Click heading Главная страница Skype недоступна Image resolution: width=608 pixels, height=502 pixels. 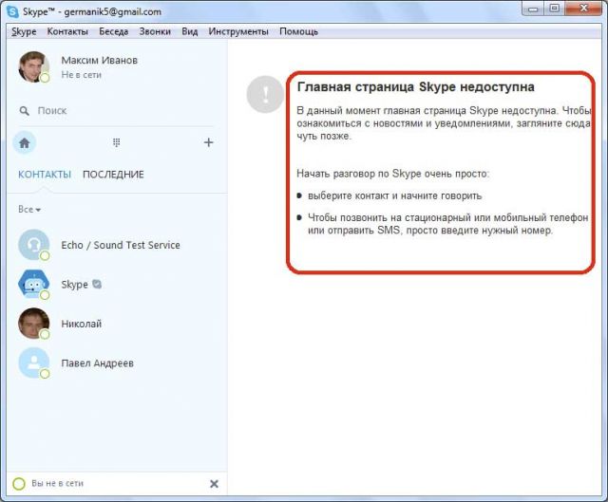coord(416,87)
